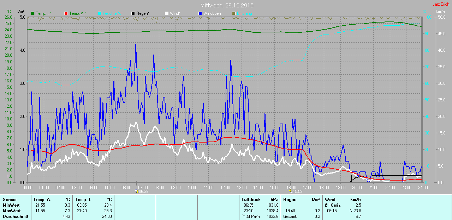Select the Temp. I. column header
This screenshot has width=452, height=220.
[83, 200]
